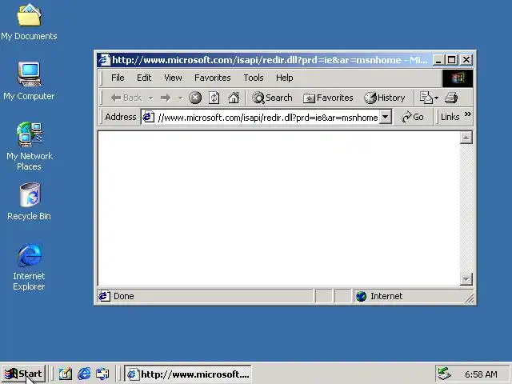512x384 pixels.
Task: Click the Go button
Action: pyautogui.click(x=413, y=117)
